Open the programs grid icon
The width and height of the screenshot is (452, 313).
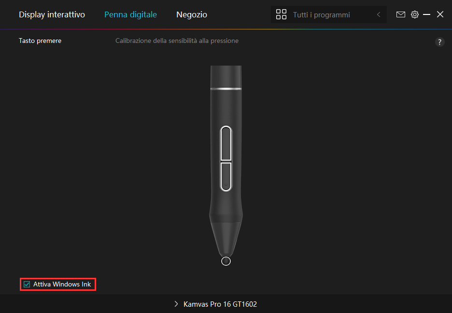pos(281,14)
